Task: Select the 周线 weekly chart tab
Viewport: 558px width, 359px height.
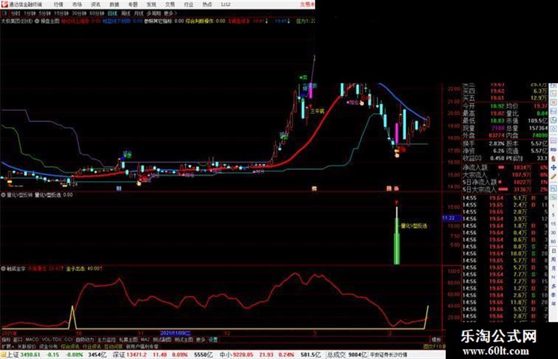Action: click(x=126, y=13)
